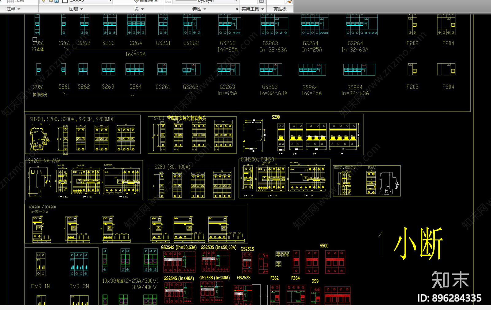The height and width of the screenshot is (310, 491).
Task: Click the F202 label in the lower row
Action: pyautogui.click(x=412, y=87)
